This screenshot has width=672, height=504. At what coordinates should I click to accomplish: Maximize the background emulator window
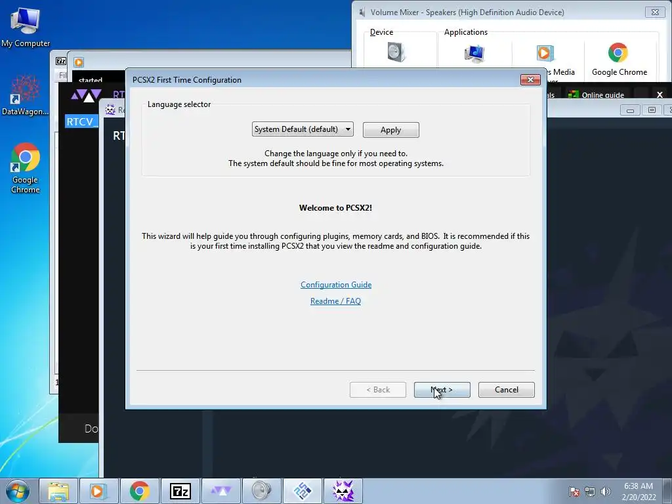[652, 110]
